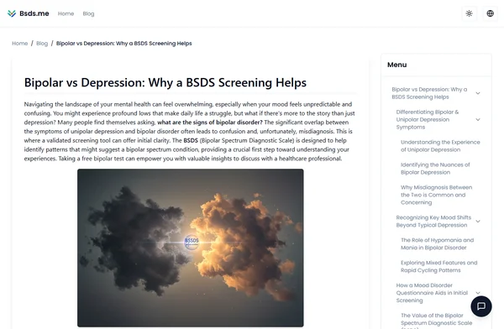Open Blog in top navigation
504x329 pixels.
coord(88,13)
